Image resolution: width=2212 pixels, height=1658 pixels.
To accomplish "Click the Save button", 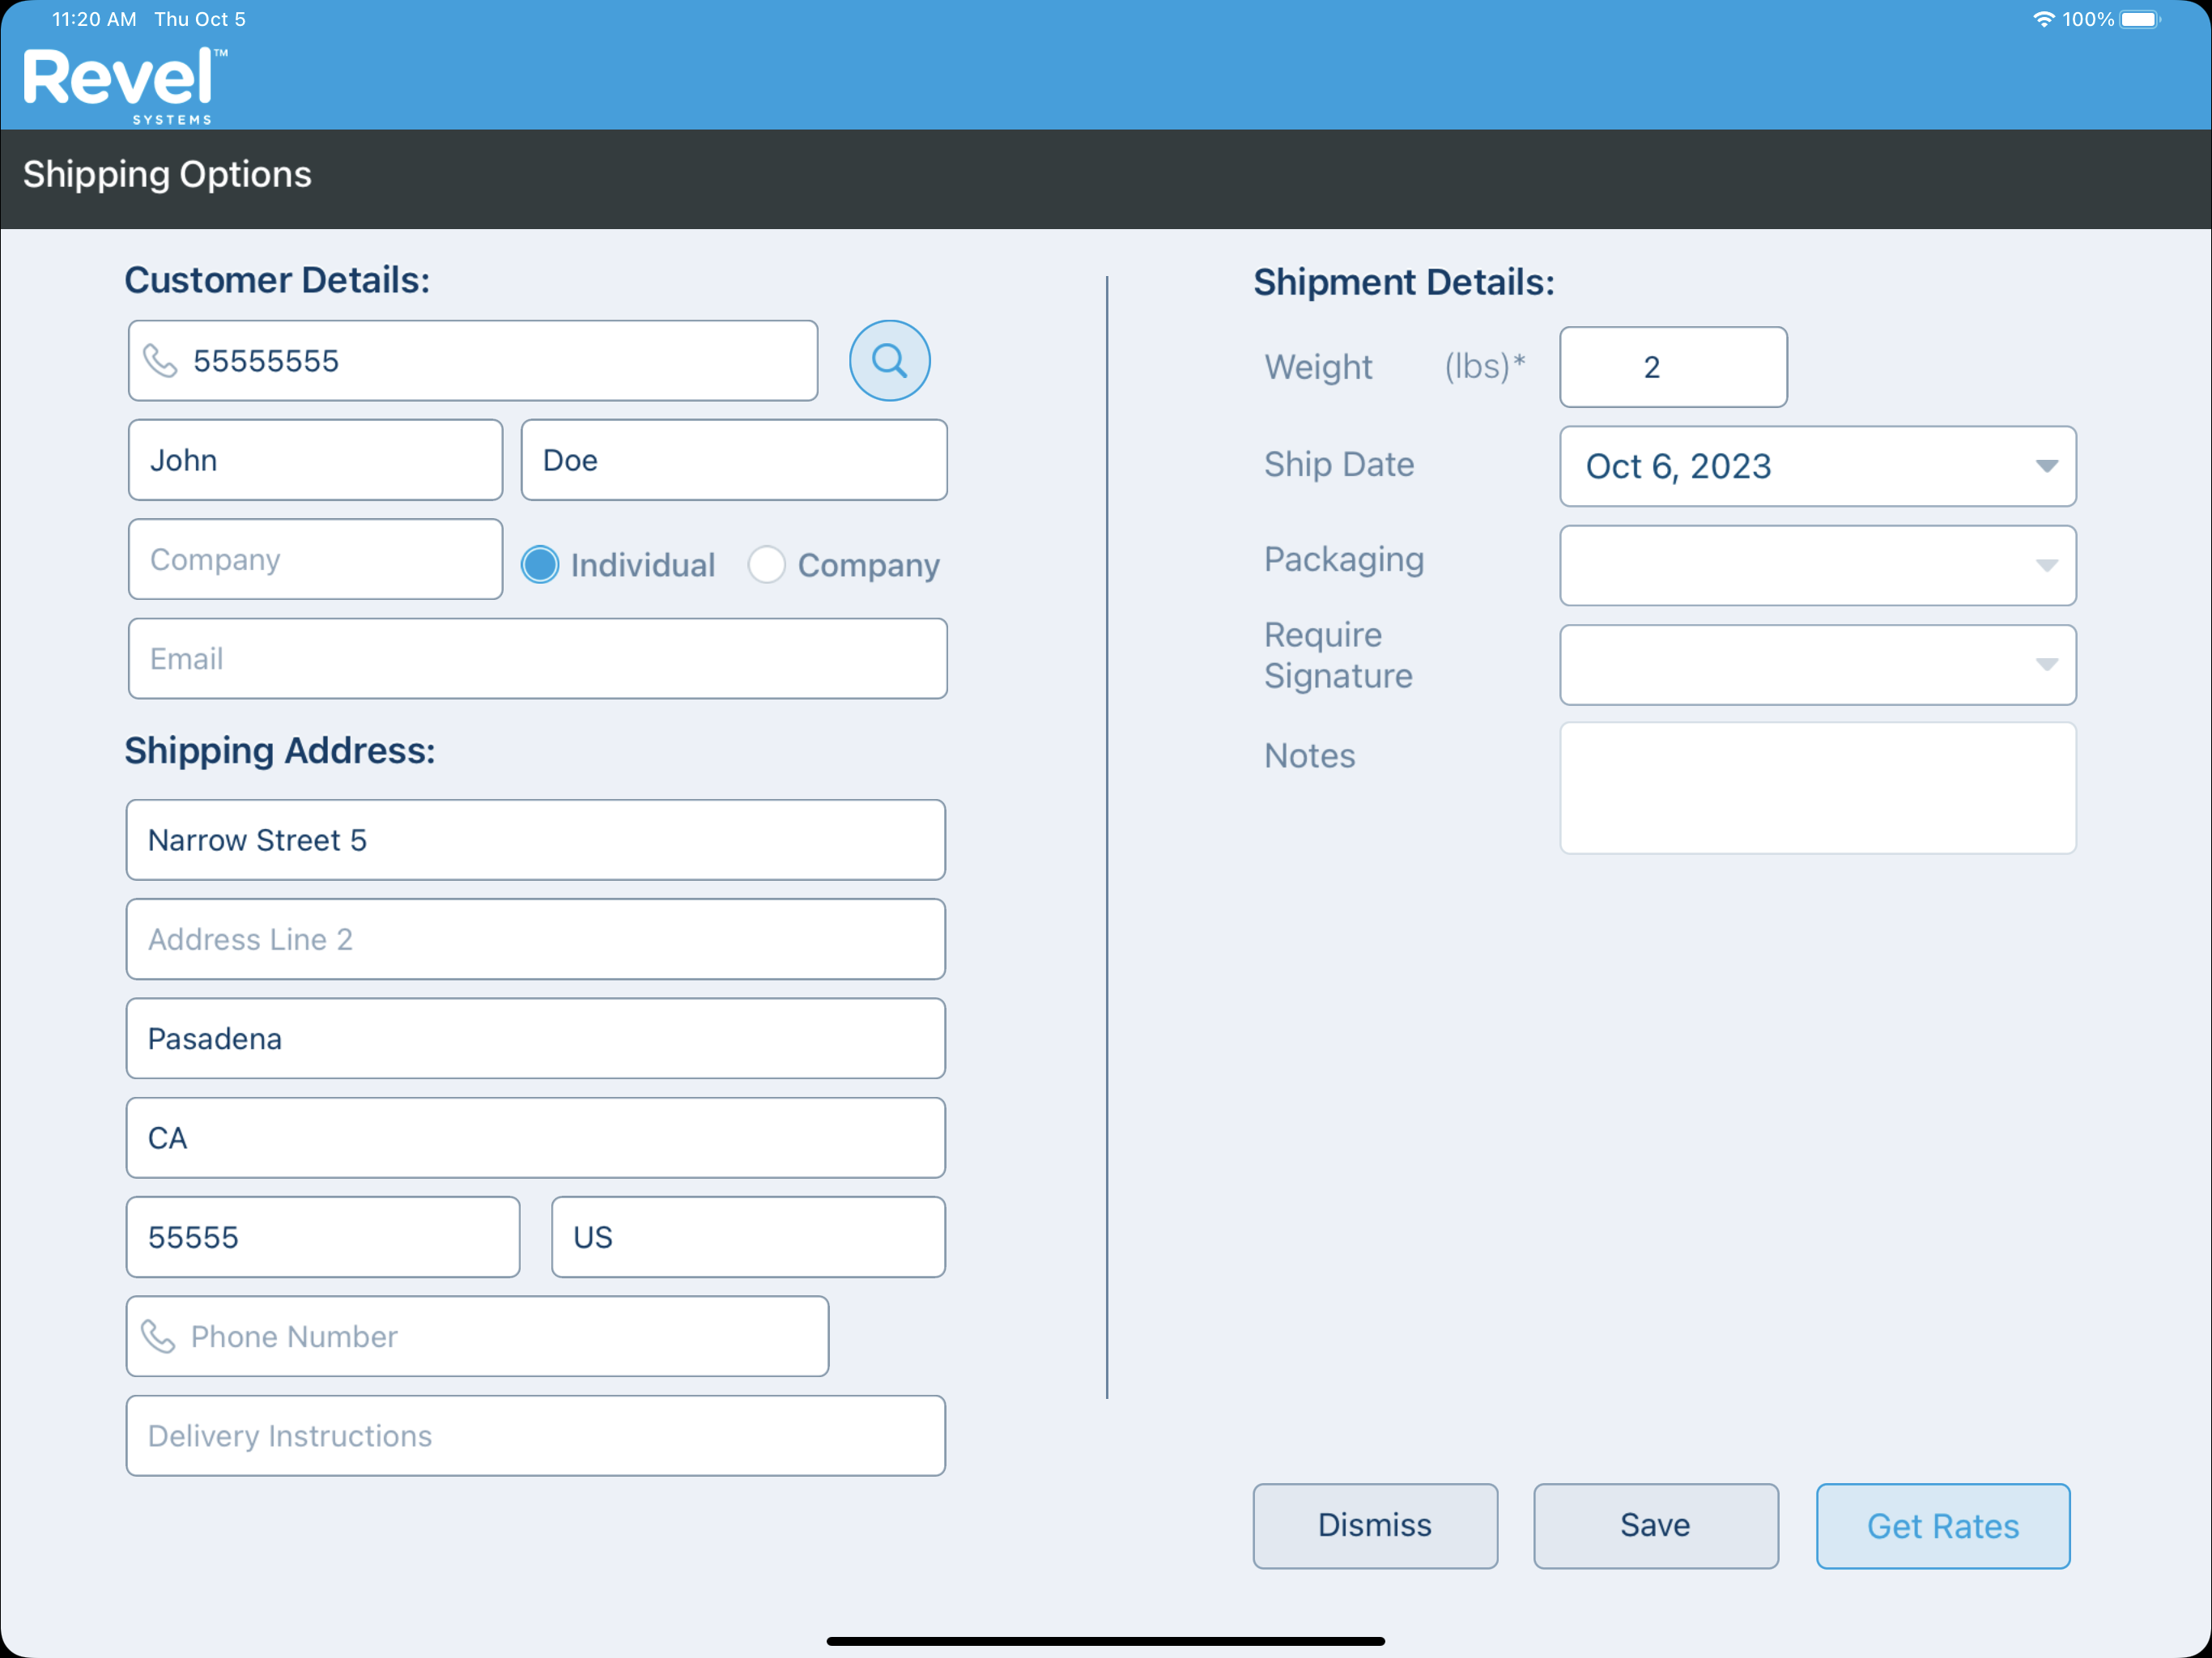I will coord(1655,1526).
